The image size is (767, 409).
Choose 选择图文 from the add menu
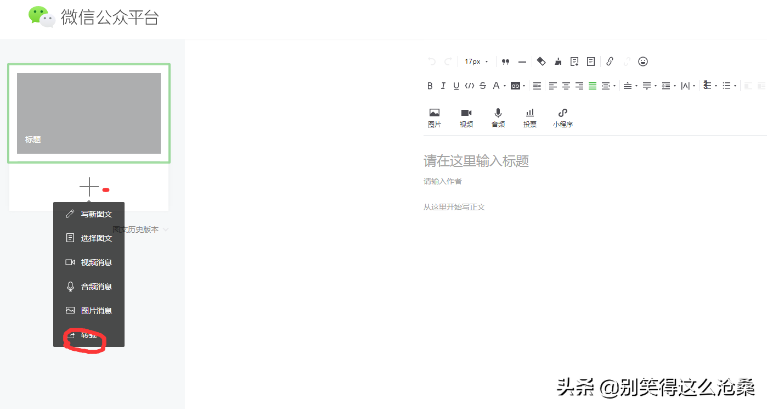point(89,238)
